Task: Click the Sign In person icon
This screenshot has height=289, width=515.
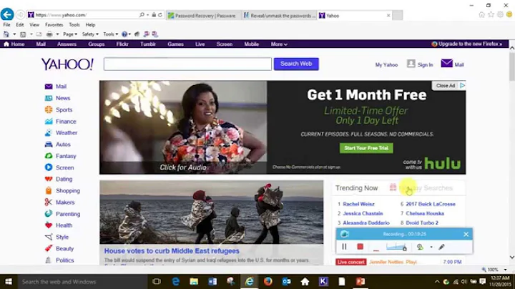Action: 411,64
